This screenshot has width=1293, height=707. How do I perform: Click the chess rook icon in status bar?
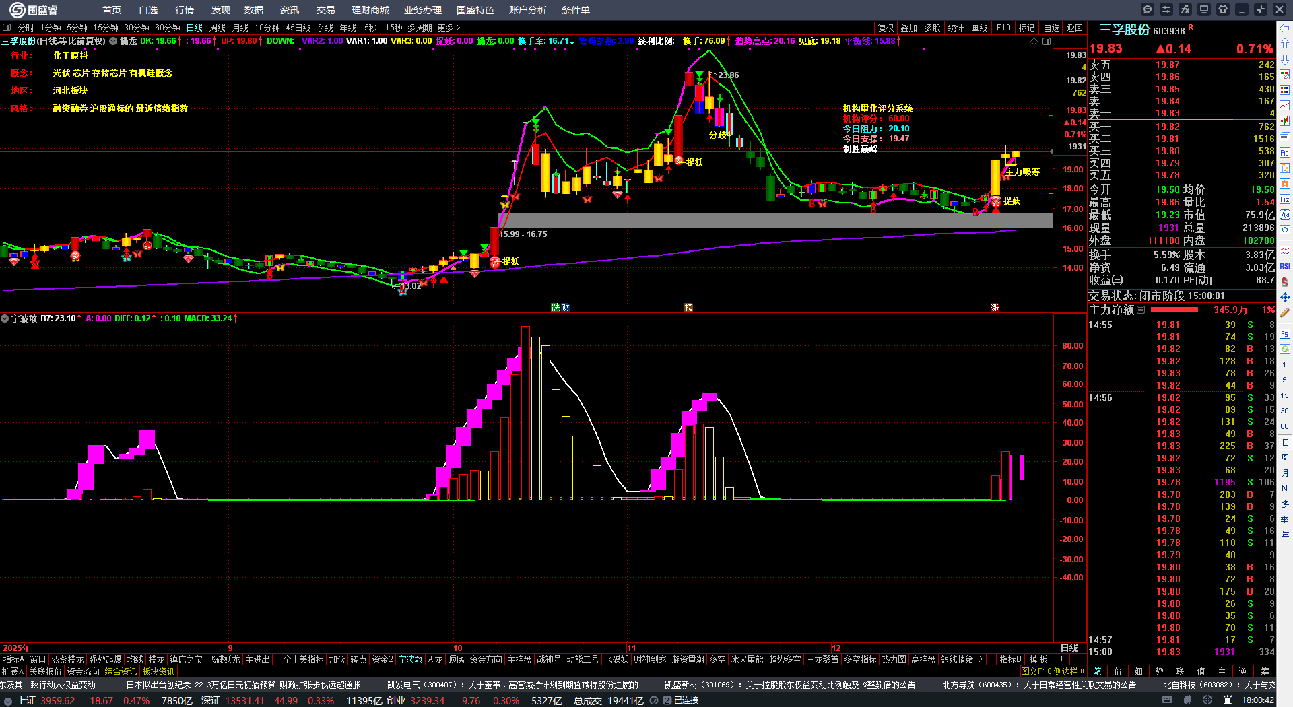coord(1227,700)
